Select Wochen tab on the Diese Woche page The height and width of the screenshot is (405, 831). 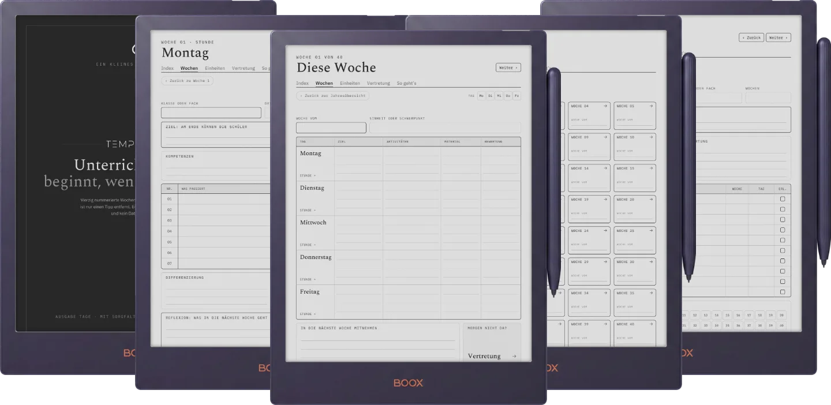[324, 83]
